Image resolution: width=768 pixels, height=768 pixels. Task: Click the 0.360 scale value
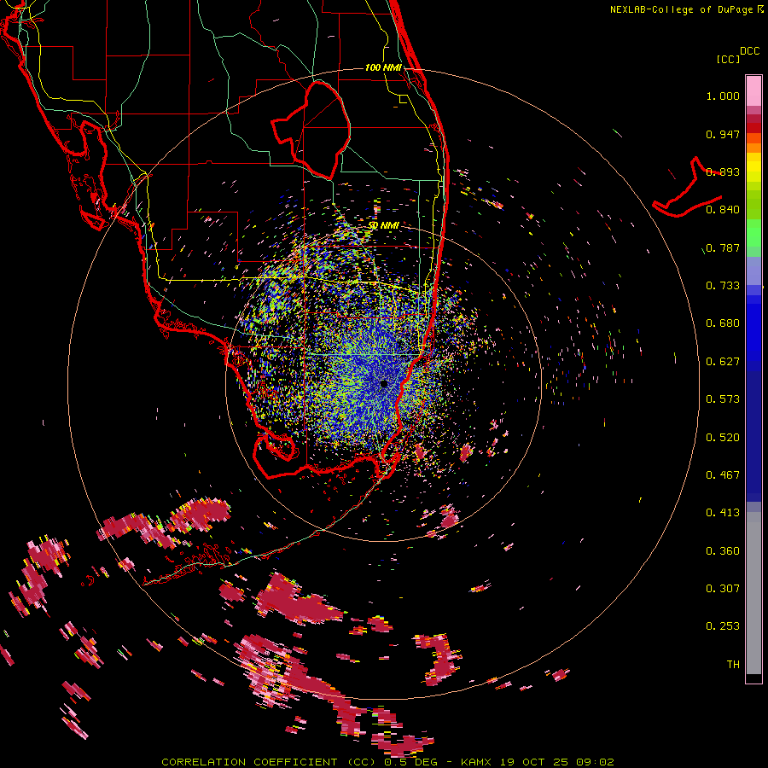point(723,551)
